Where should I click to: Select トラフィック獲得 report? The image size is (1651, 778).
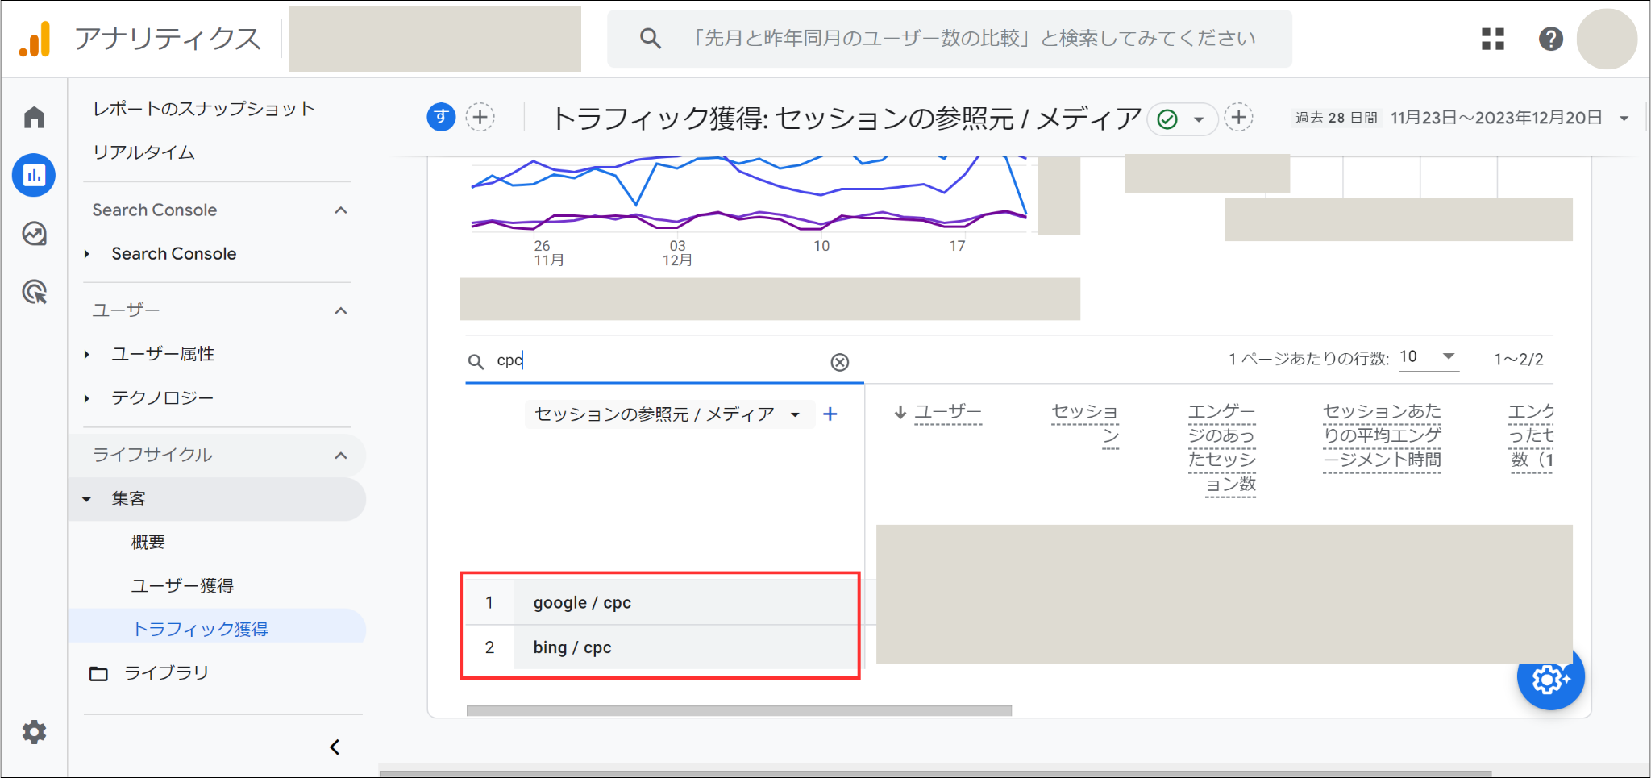point(216,629)
